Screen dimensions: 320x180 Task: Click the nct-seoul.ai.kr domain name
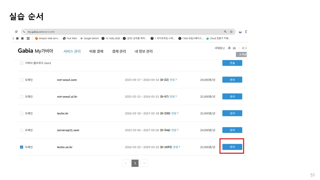[x=67, y=96]
